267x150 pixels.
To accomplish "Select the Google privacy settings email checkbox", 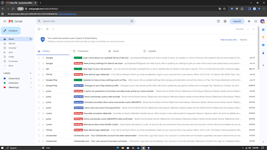I will [x=39, y=63].
